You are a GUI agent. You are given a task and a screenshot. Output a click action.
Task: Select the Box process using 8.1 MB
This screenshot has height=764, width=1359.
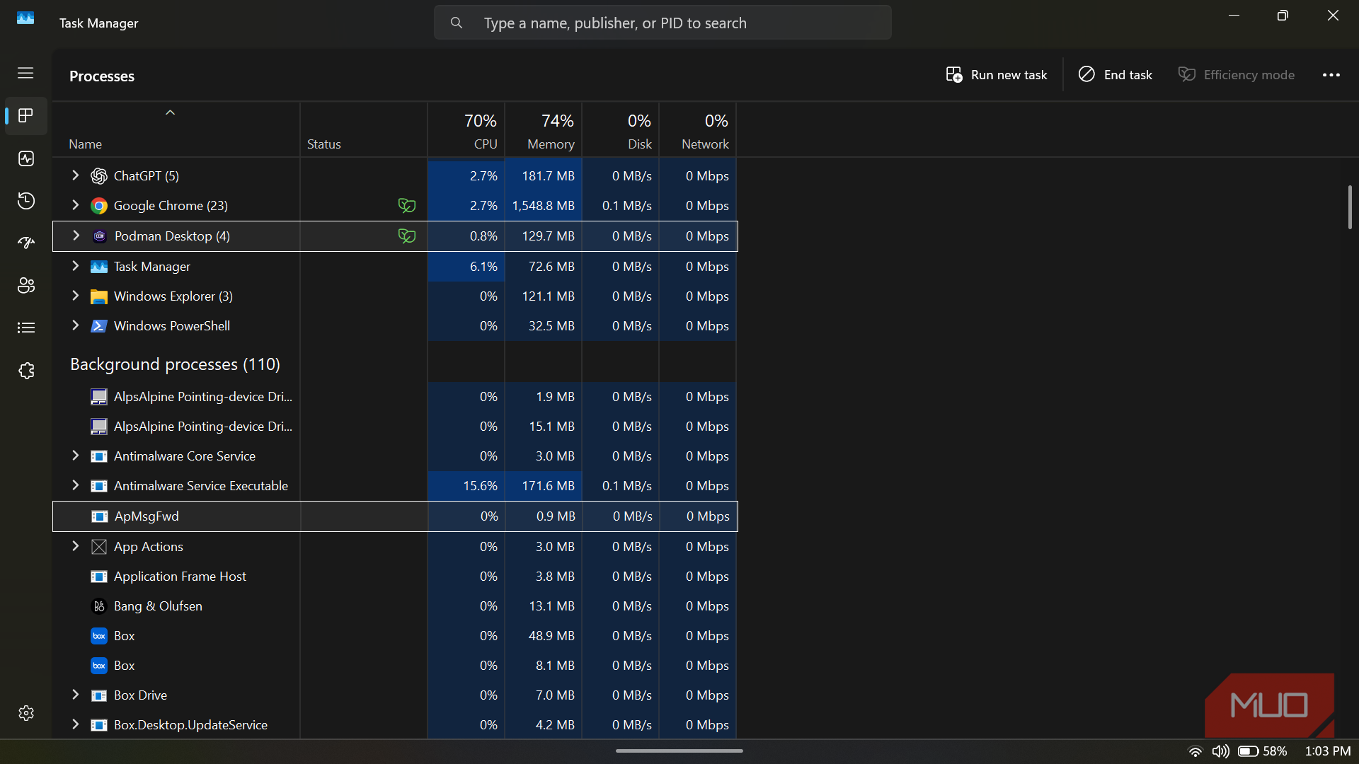(x=395, y=666)
